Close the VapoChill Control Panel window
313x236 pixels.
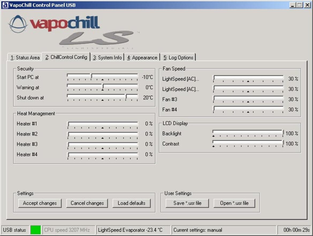point(307,5)
